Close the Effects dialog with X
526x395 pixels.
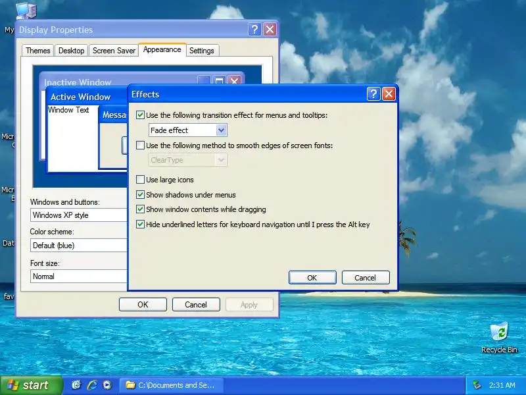click(x=389, y=94)
